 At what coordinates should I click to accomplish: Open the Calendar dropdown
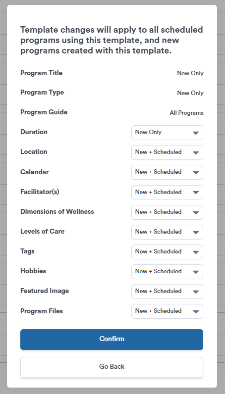(x=167, y=172)
